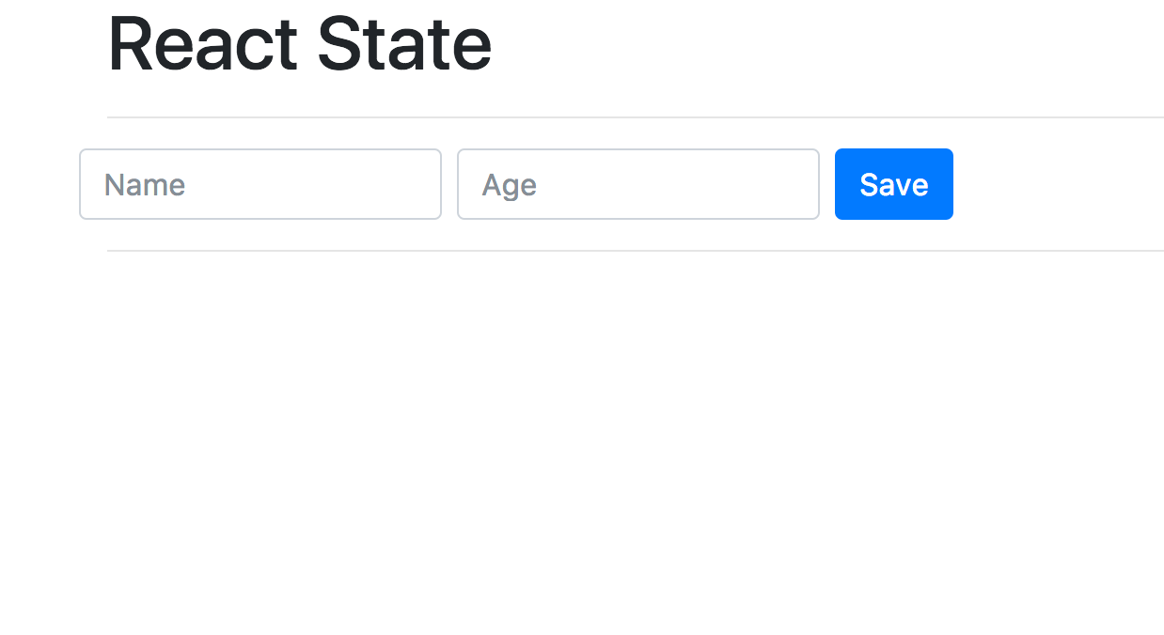Focus the Age input field
This screenshot has height=635, width=1164.
(637, 184)
